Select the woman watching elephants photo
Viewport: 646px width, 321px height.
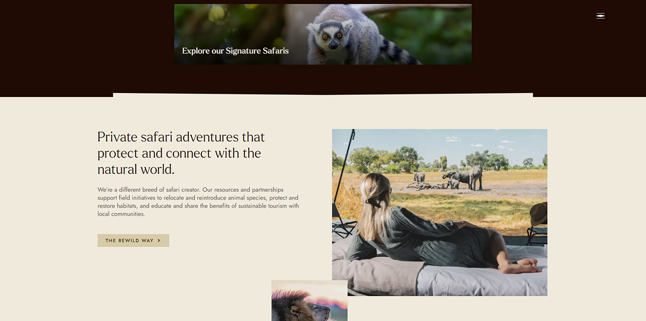point(439,212)
